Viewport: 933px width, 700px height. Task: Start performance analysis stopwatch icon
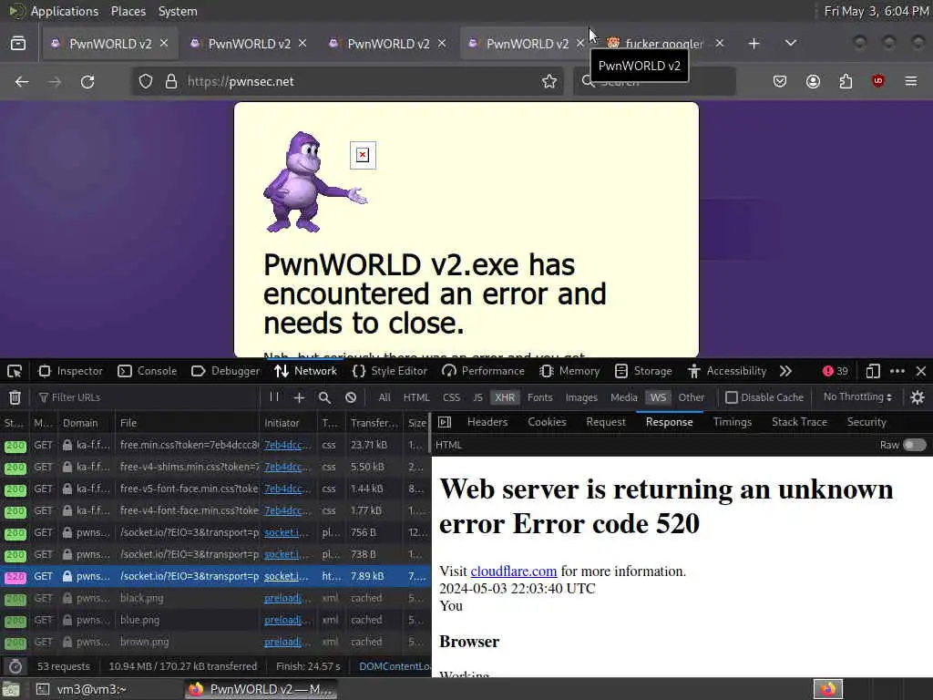(x=15, y=666)
